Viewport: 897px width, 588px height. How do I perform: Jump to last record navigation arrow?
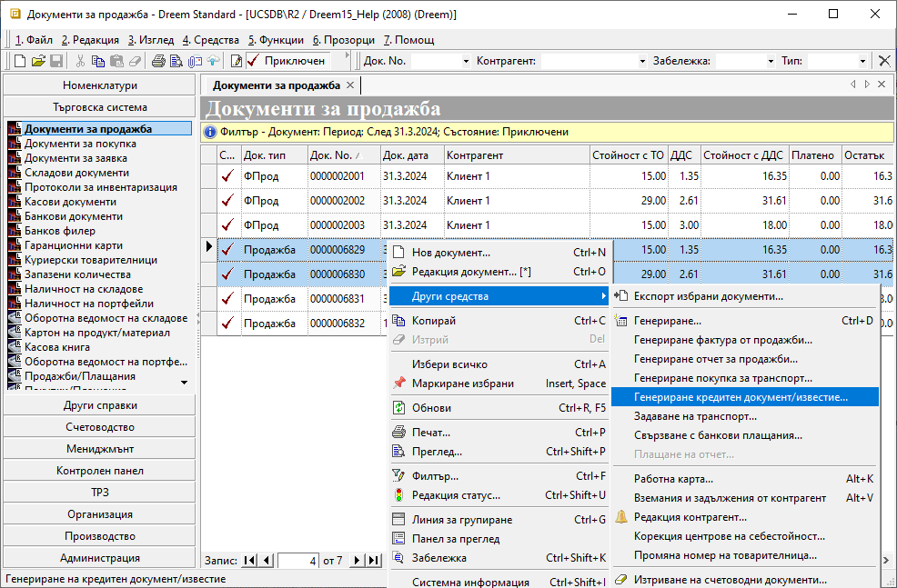[x=373, y=561]
